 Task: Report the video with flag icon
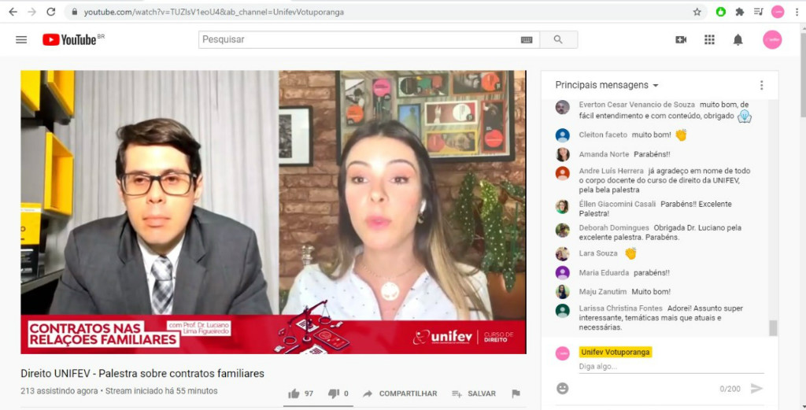[x=516, y=393]
